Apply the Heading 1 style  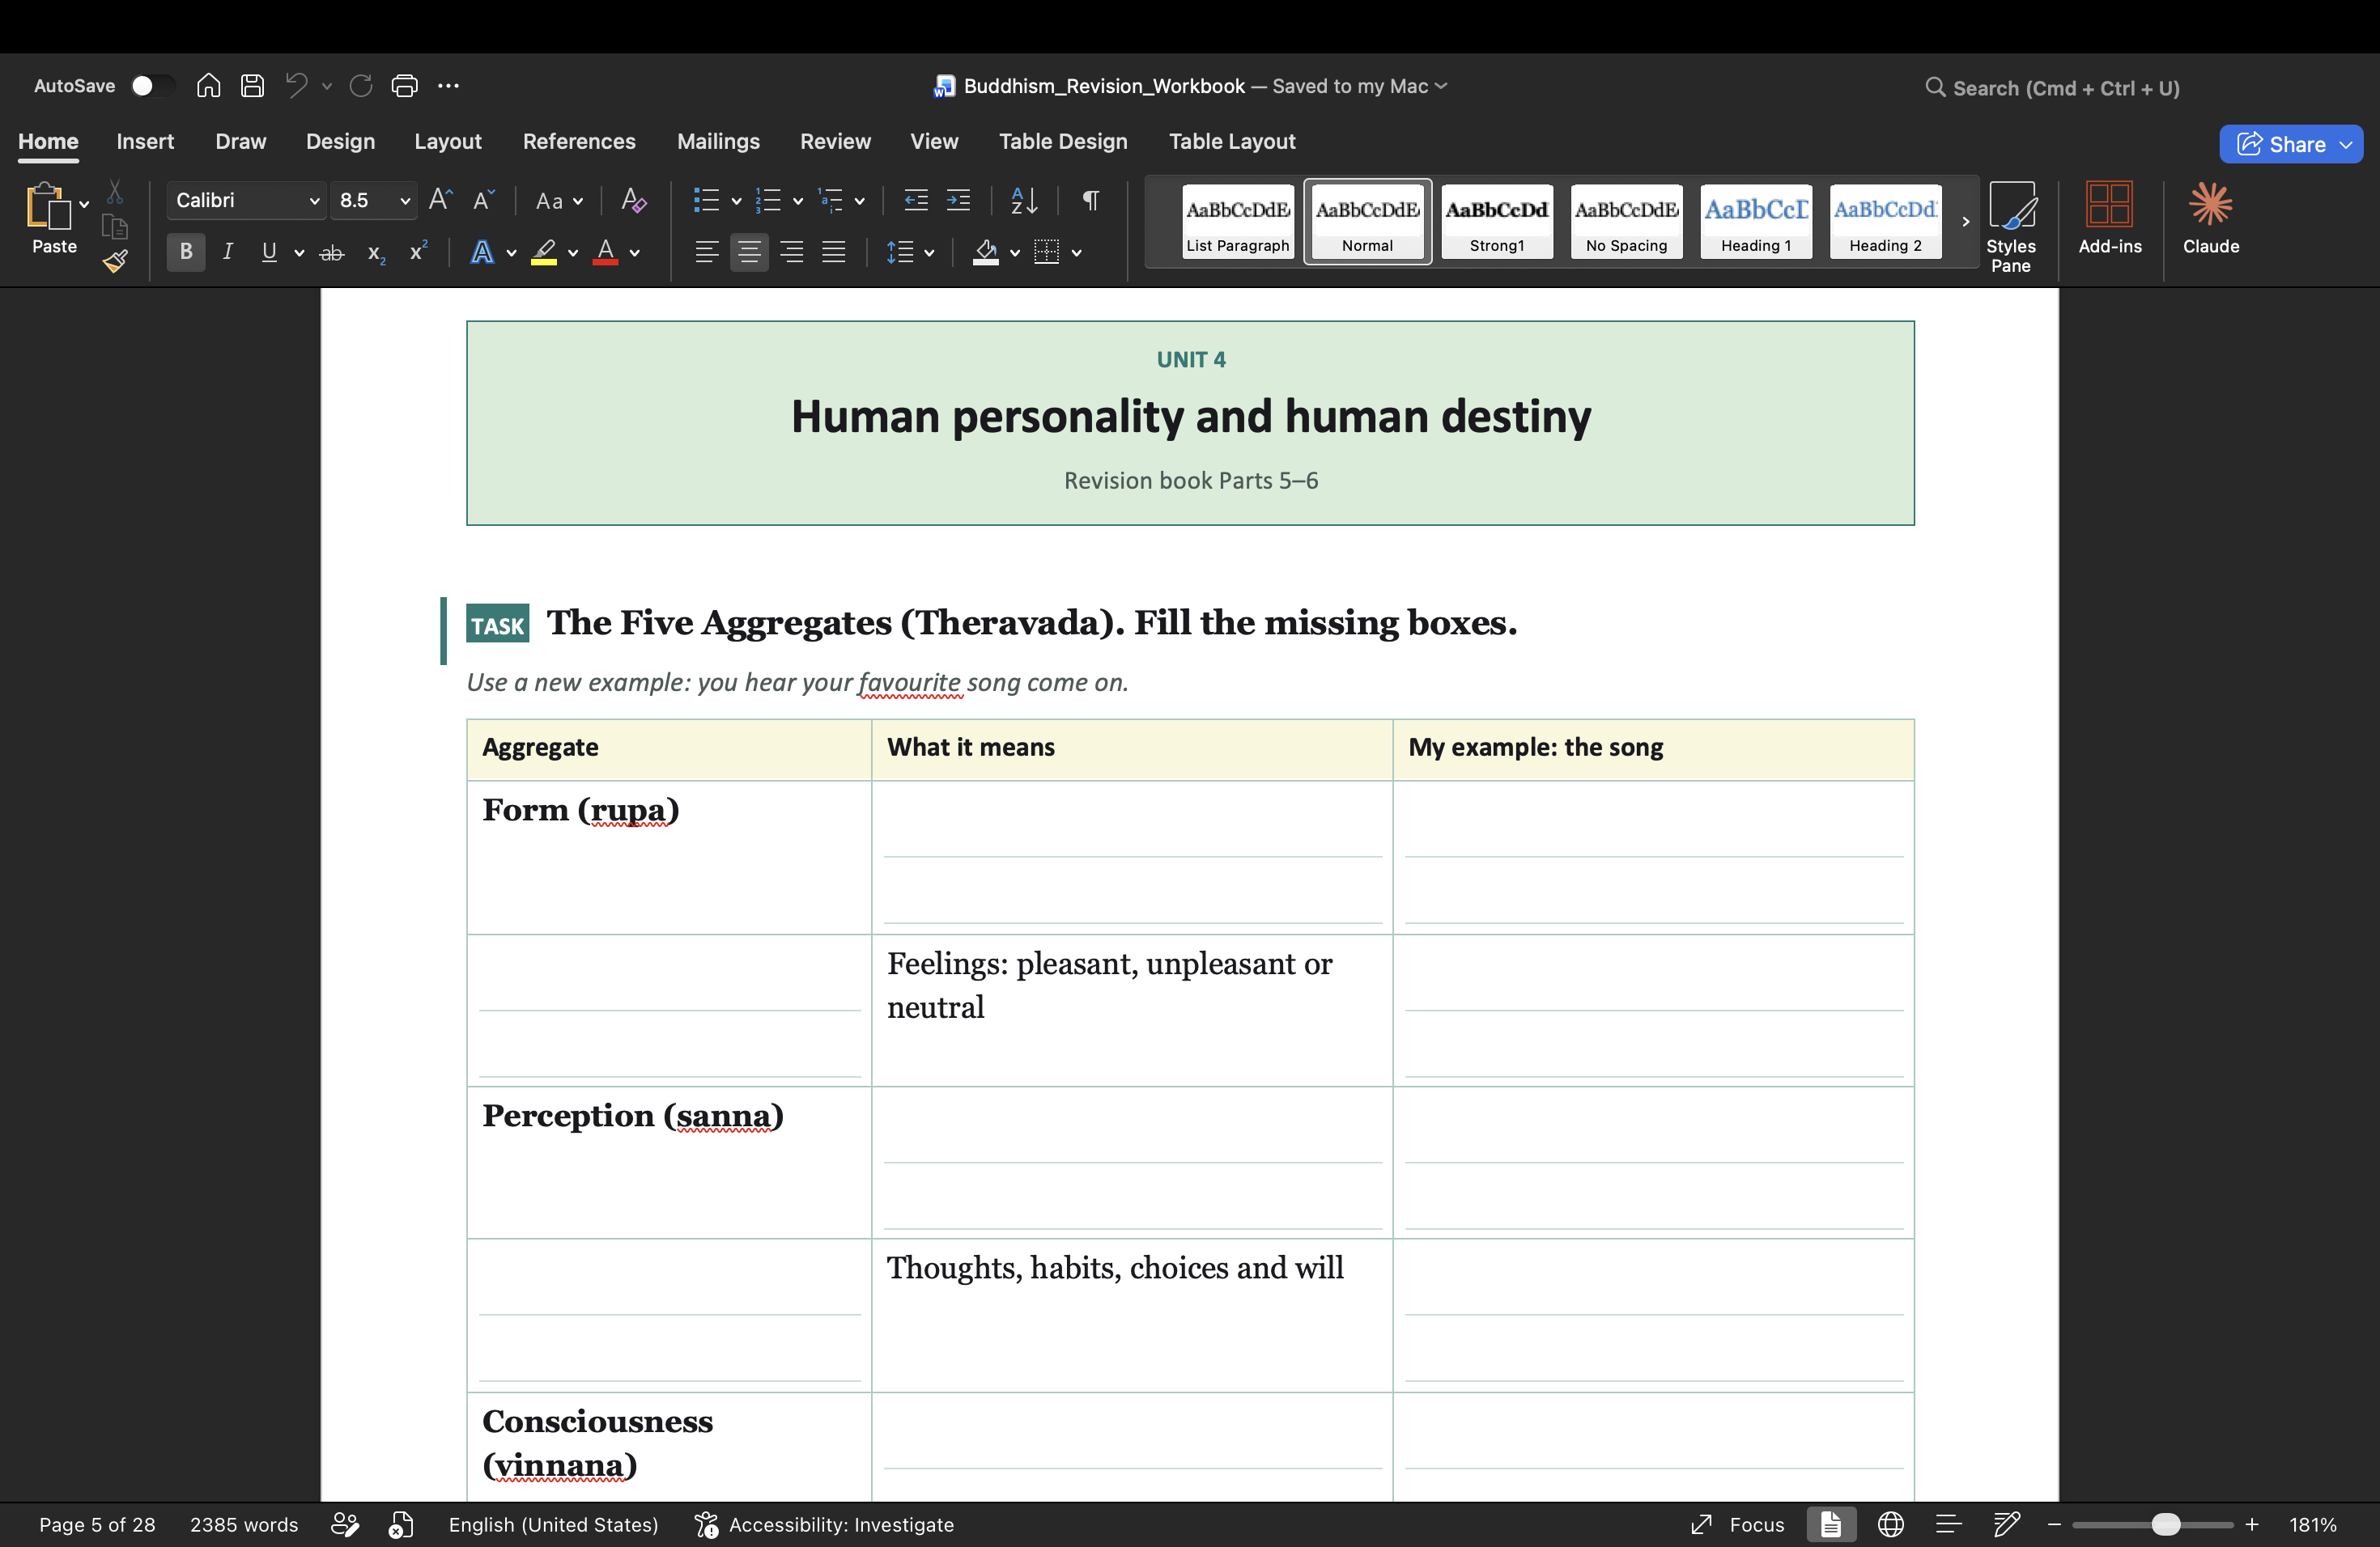pyautogui.click(x=1756, y=222)
